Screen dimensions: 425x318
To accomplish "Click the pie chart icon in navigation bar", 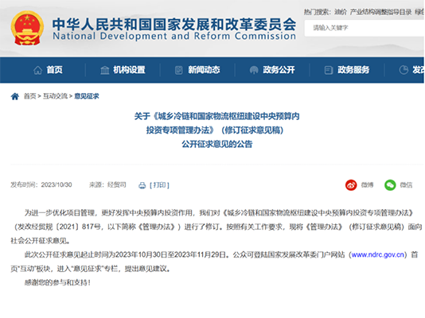I will pyautogui.click(x=404, y=70).
